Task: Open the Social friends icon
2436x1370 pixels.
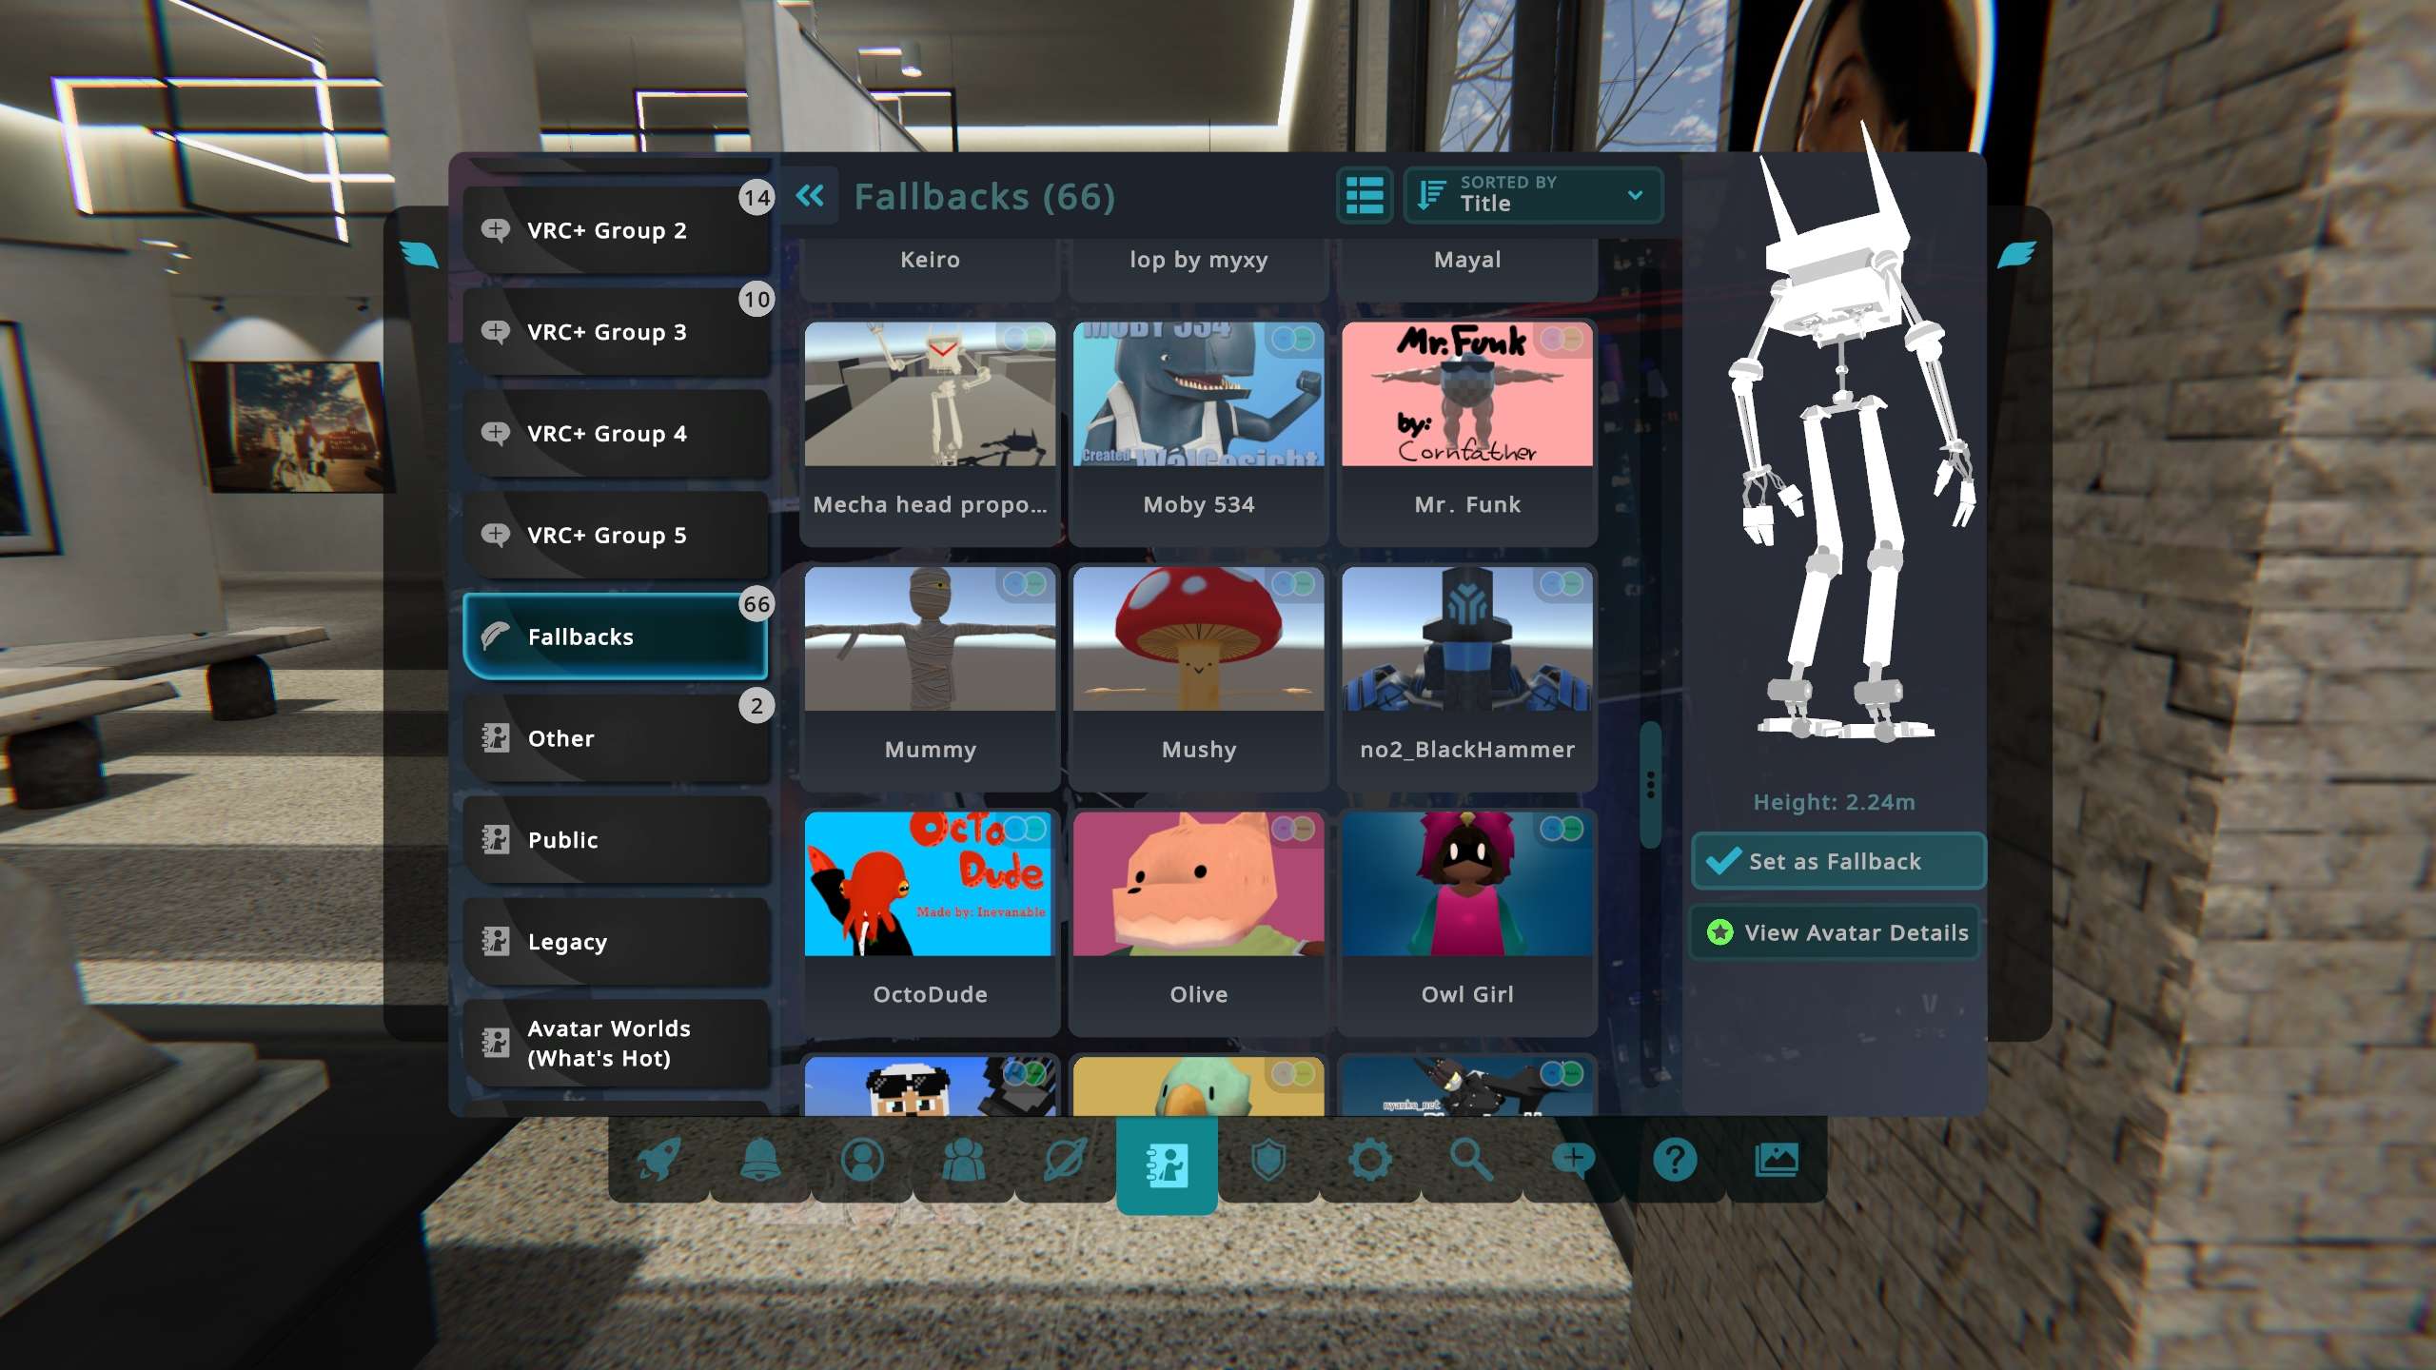Action: point(963,1160)
